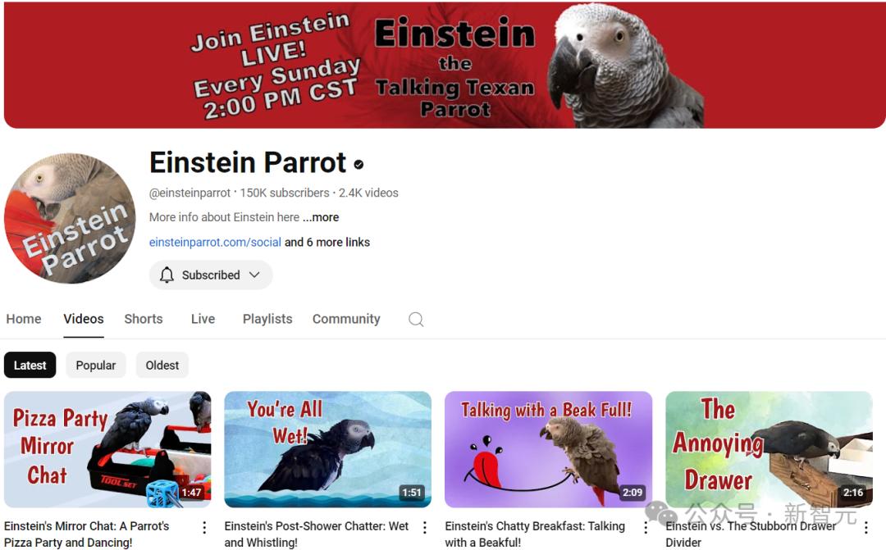Open options menu for Mirror Chat video

click(x=204, y=527)
